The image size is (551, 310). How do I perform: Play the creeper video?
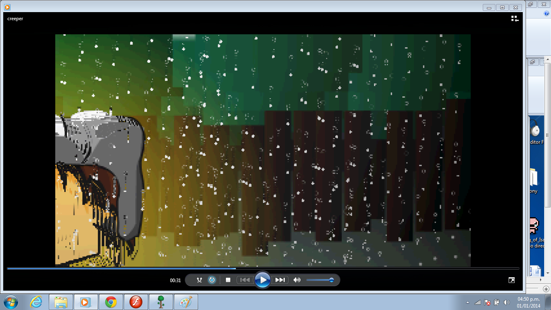[263, 280]
